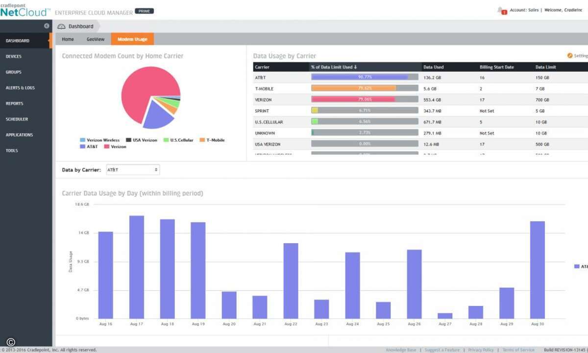
Task: Click the Carrier column header
Action: (x=281, y=67)
